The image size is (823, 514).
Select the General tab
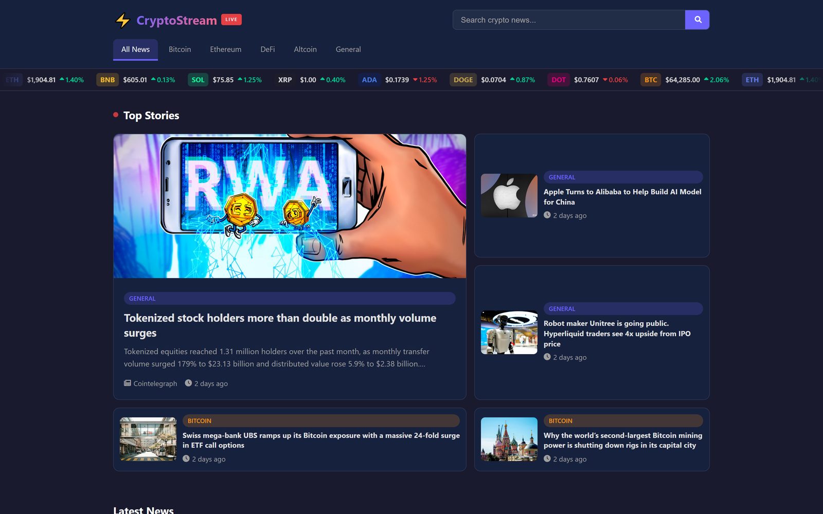[348, 49]
